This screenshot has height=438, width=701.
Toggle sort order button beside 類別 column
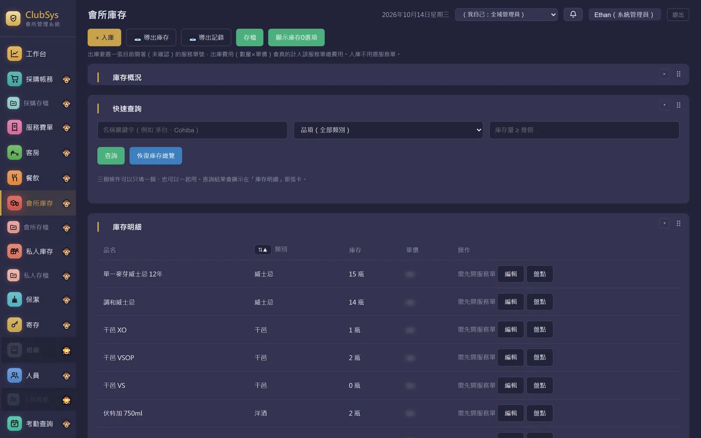click(x=262, y=250)
